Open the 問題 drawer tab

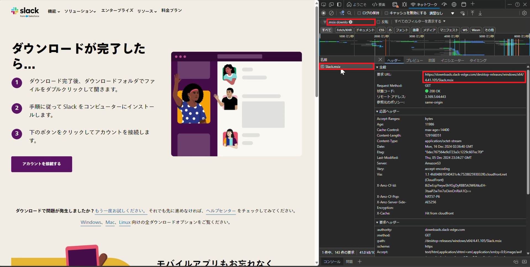tap(349, 261)
